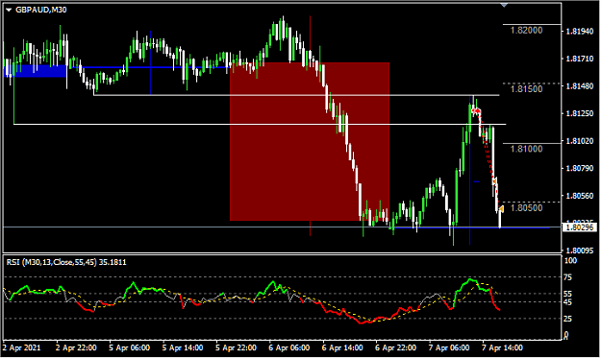Click RSI scale level 100
The height and width of the screenshot is (358, 601).
point(570,261)
